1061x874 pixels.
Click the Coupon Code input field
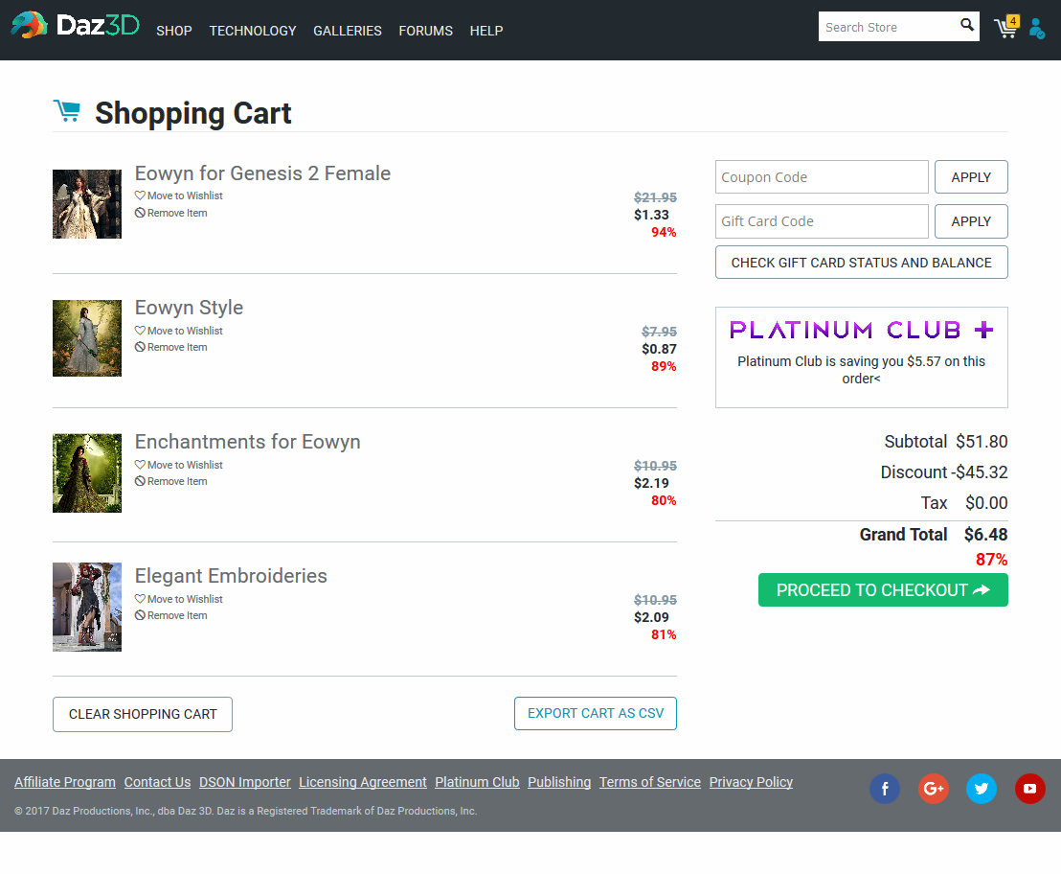click(822, 176)
